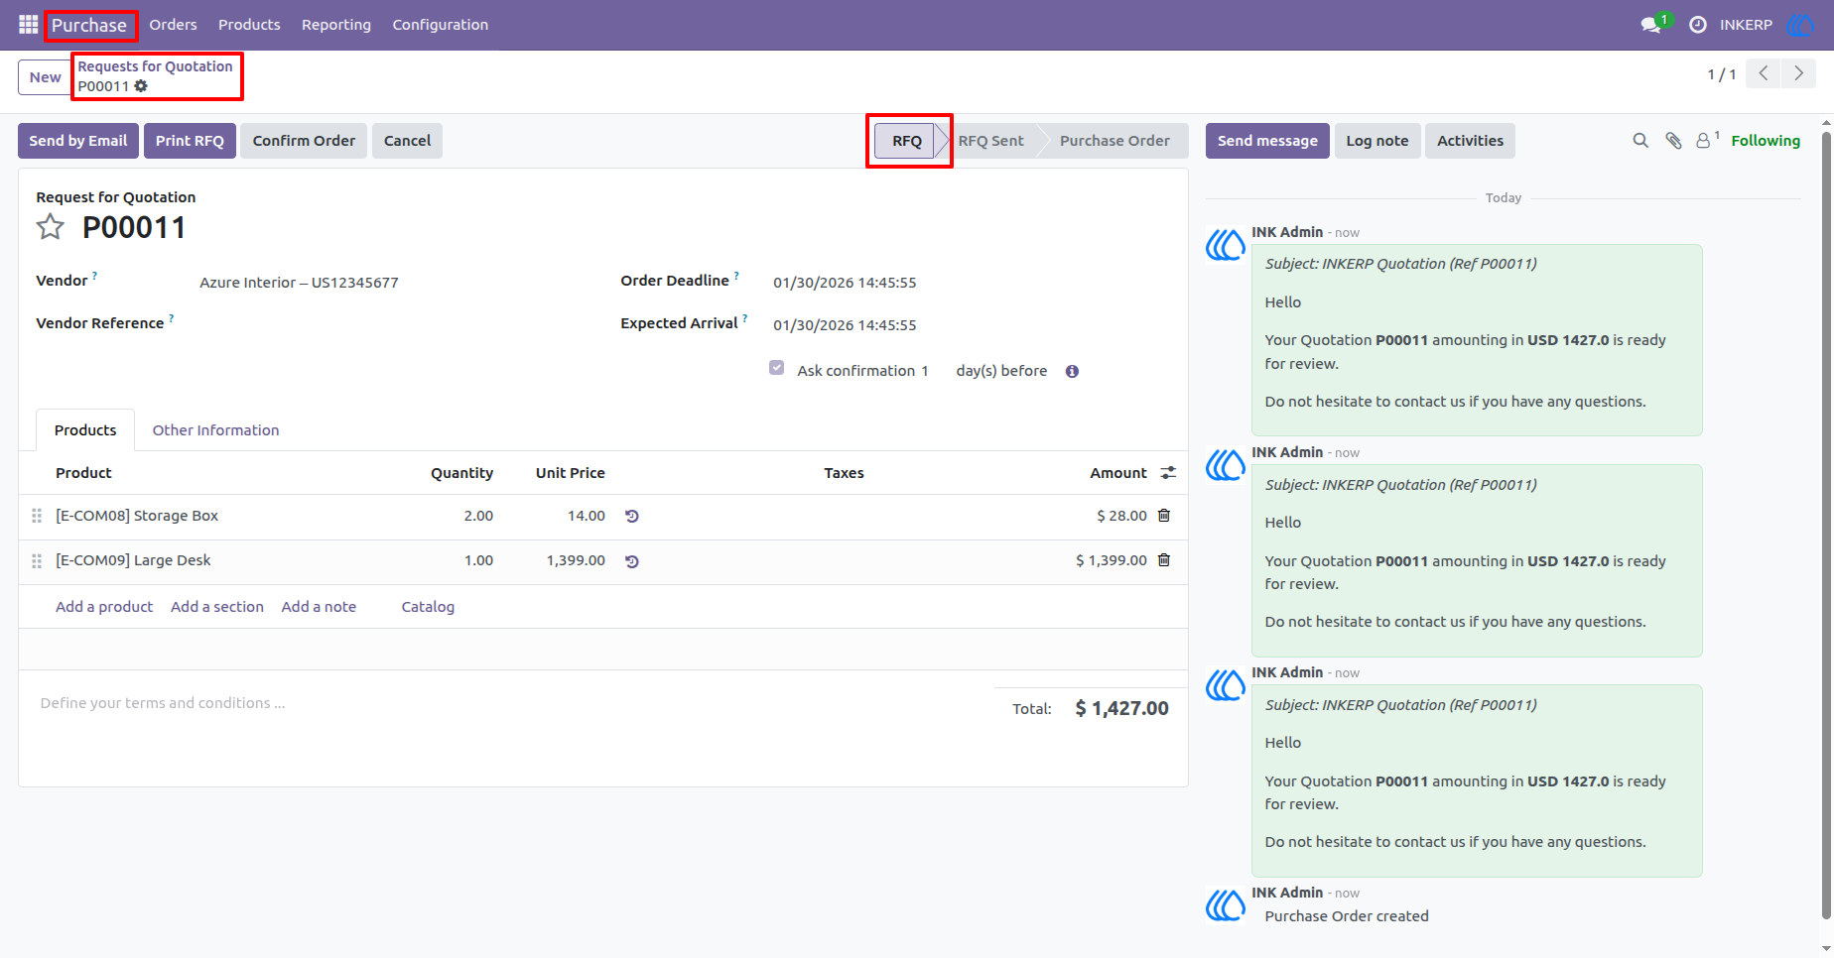1834x958 pixels.
Task: Delete the Large Desk line
Action: coord(1164,560)
